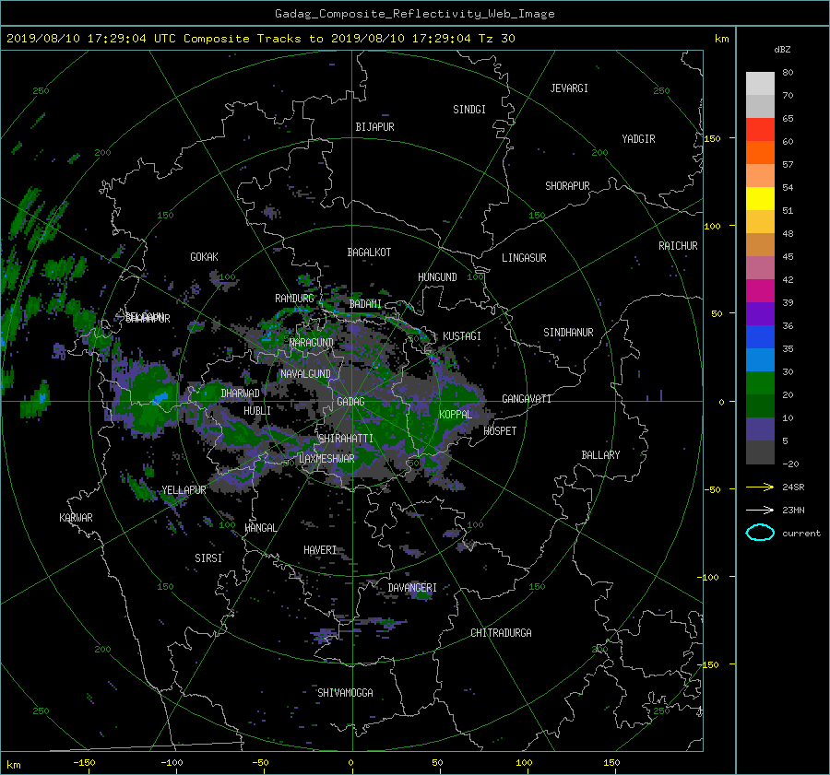Click the HUNGUND city label
Image resolution: width=830 pixels, height=775 pixels.
[x=437, y=277]
